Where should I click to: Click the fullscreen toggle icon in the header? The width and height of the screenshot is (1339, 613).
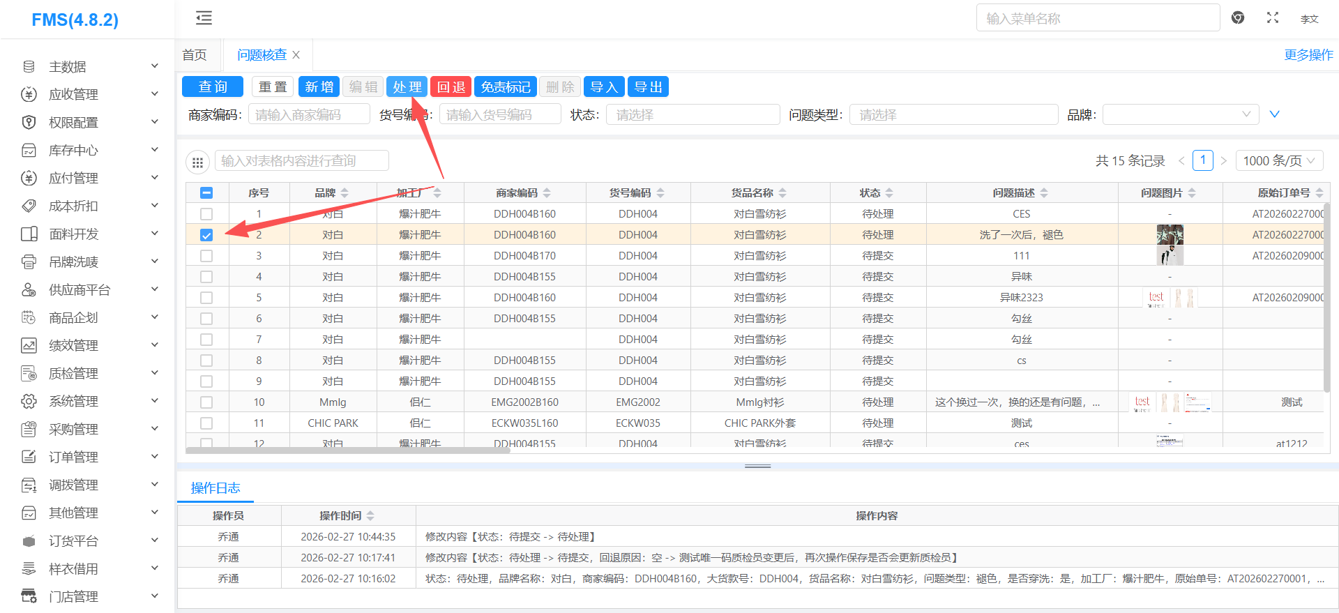pyautogui.click(x=1273, y=18)
